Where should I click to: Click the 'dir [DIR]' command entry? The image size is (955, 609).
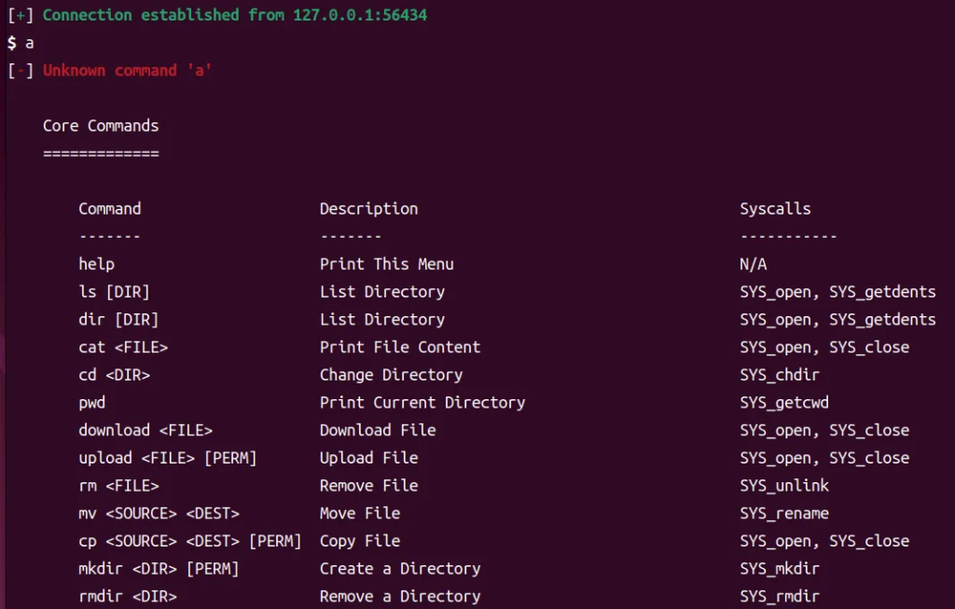[x=118, y=319]
